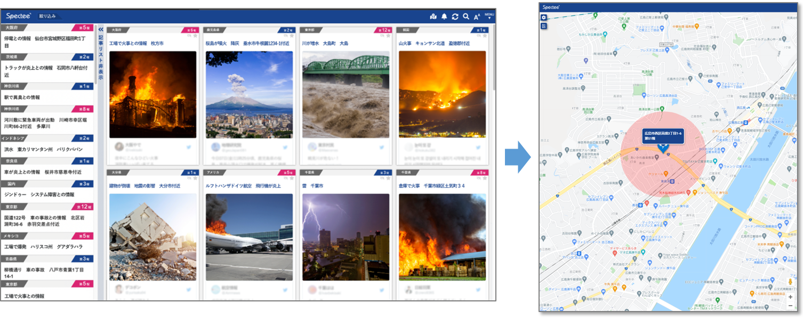Click the Spectee logo in the feed window
Viewport: 803px width, 319px height.
(19, 17)
